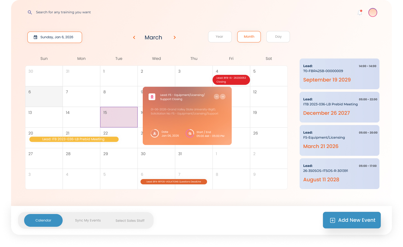Type in the training search field
403x247 pixels.
63,12
